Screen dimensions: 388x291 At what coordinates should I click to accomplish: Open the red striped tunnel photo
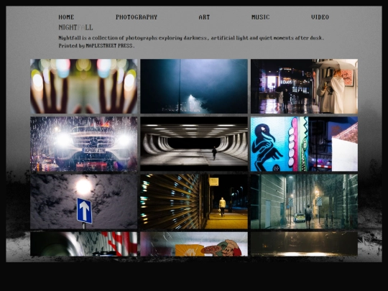pos(83,244)
